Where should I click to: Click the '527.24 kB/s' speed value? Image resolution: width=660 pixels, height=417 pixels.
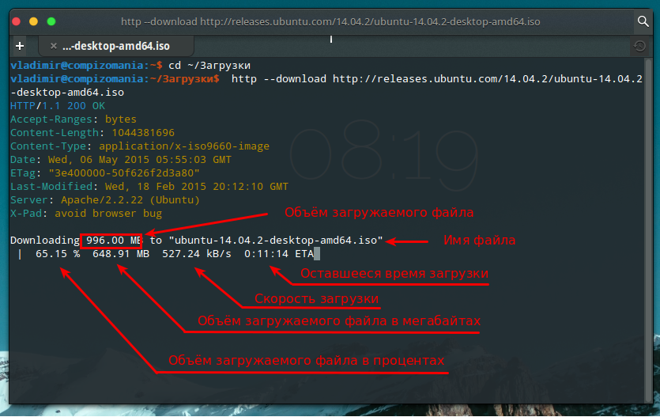coord(197,254)
